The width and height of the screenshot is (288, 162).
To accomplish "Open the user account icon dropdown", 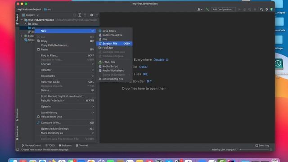I will [x=200, y=9].
